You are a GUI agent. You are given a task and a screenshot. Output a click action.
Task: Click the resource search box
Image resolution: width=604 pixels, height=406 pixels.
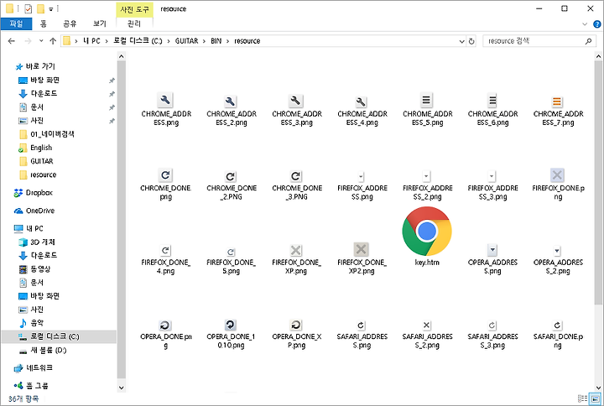pyautogui.click(x=538, y=41)
